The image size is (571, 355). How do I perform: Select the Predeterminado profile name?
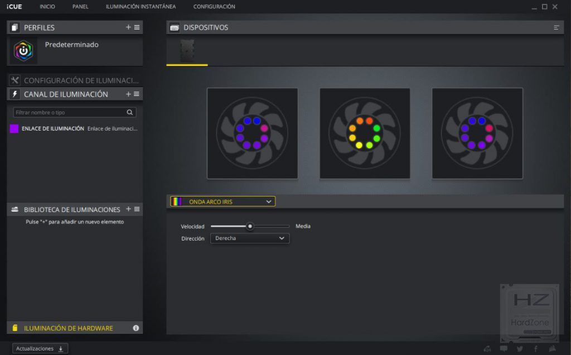[x=72, y=45]
